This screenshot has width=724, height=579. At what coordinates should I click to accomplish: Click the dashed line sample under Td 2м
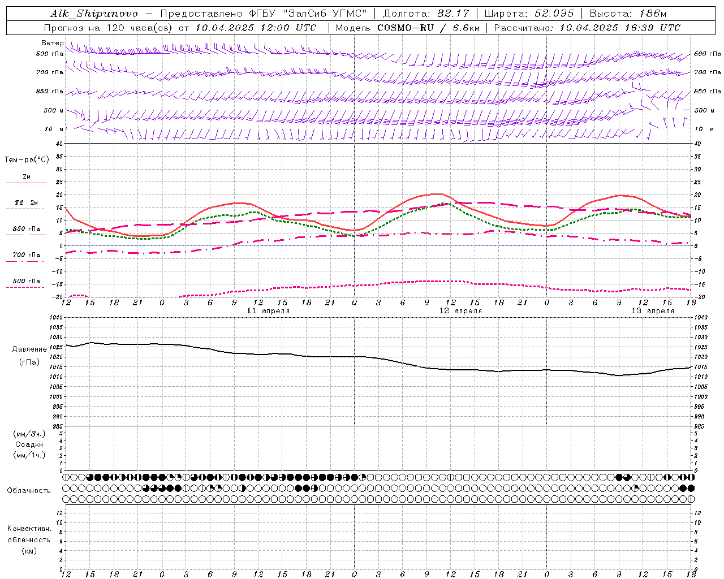25,209
